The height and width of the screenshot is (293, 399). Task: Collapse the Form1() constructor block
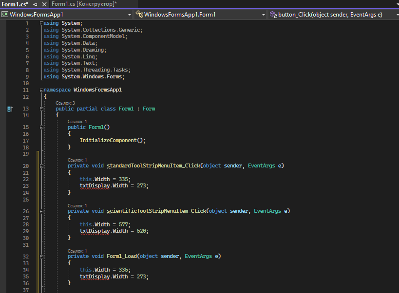[42, 128]
